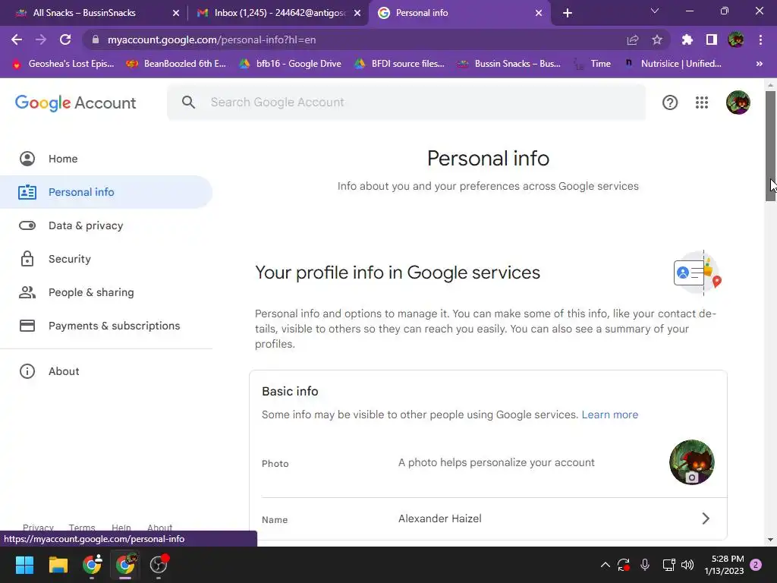Click the Photo row label
Screen dimensions: 777x583
tap(275, 464)
